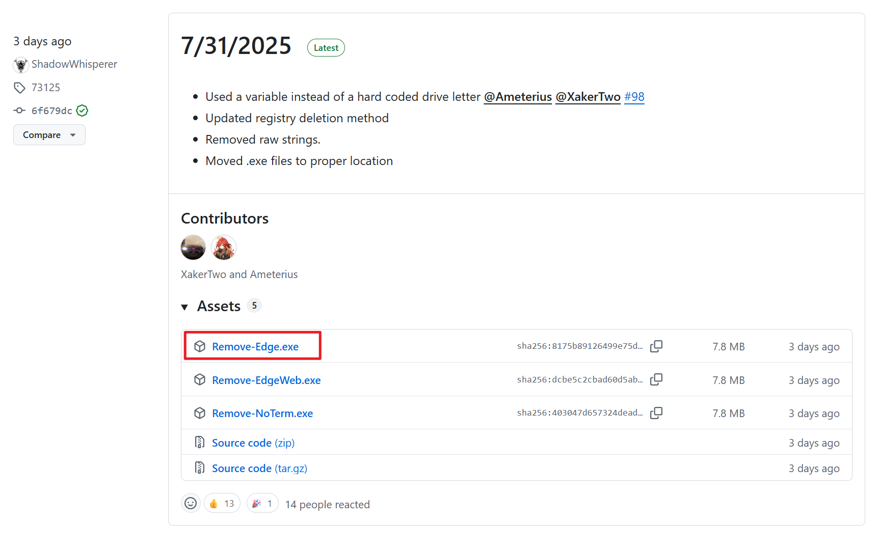The height and width of the screenshot is (549, 879).
Task: Click the party popper reaction
Action: tap(262, 503)
